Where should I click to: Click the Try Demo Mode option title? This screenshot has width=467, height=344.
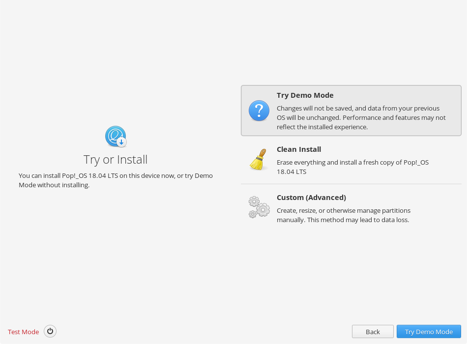(305, 95)
